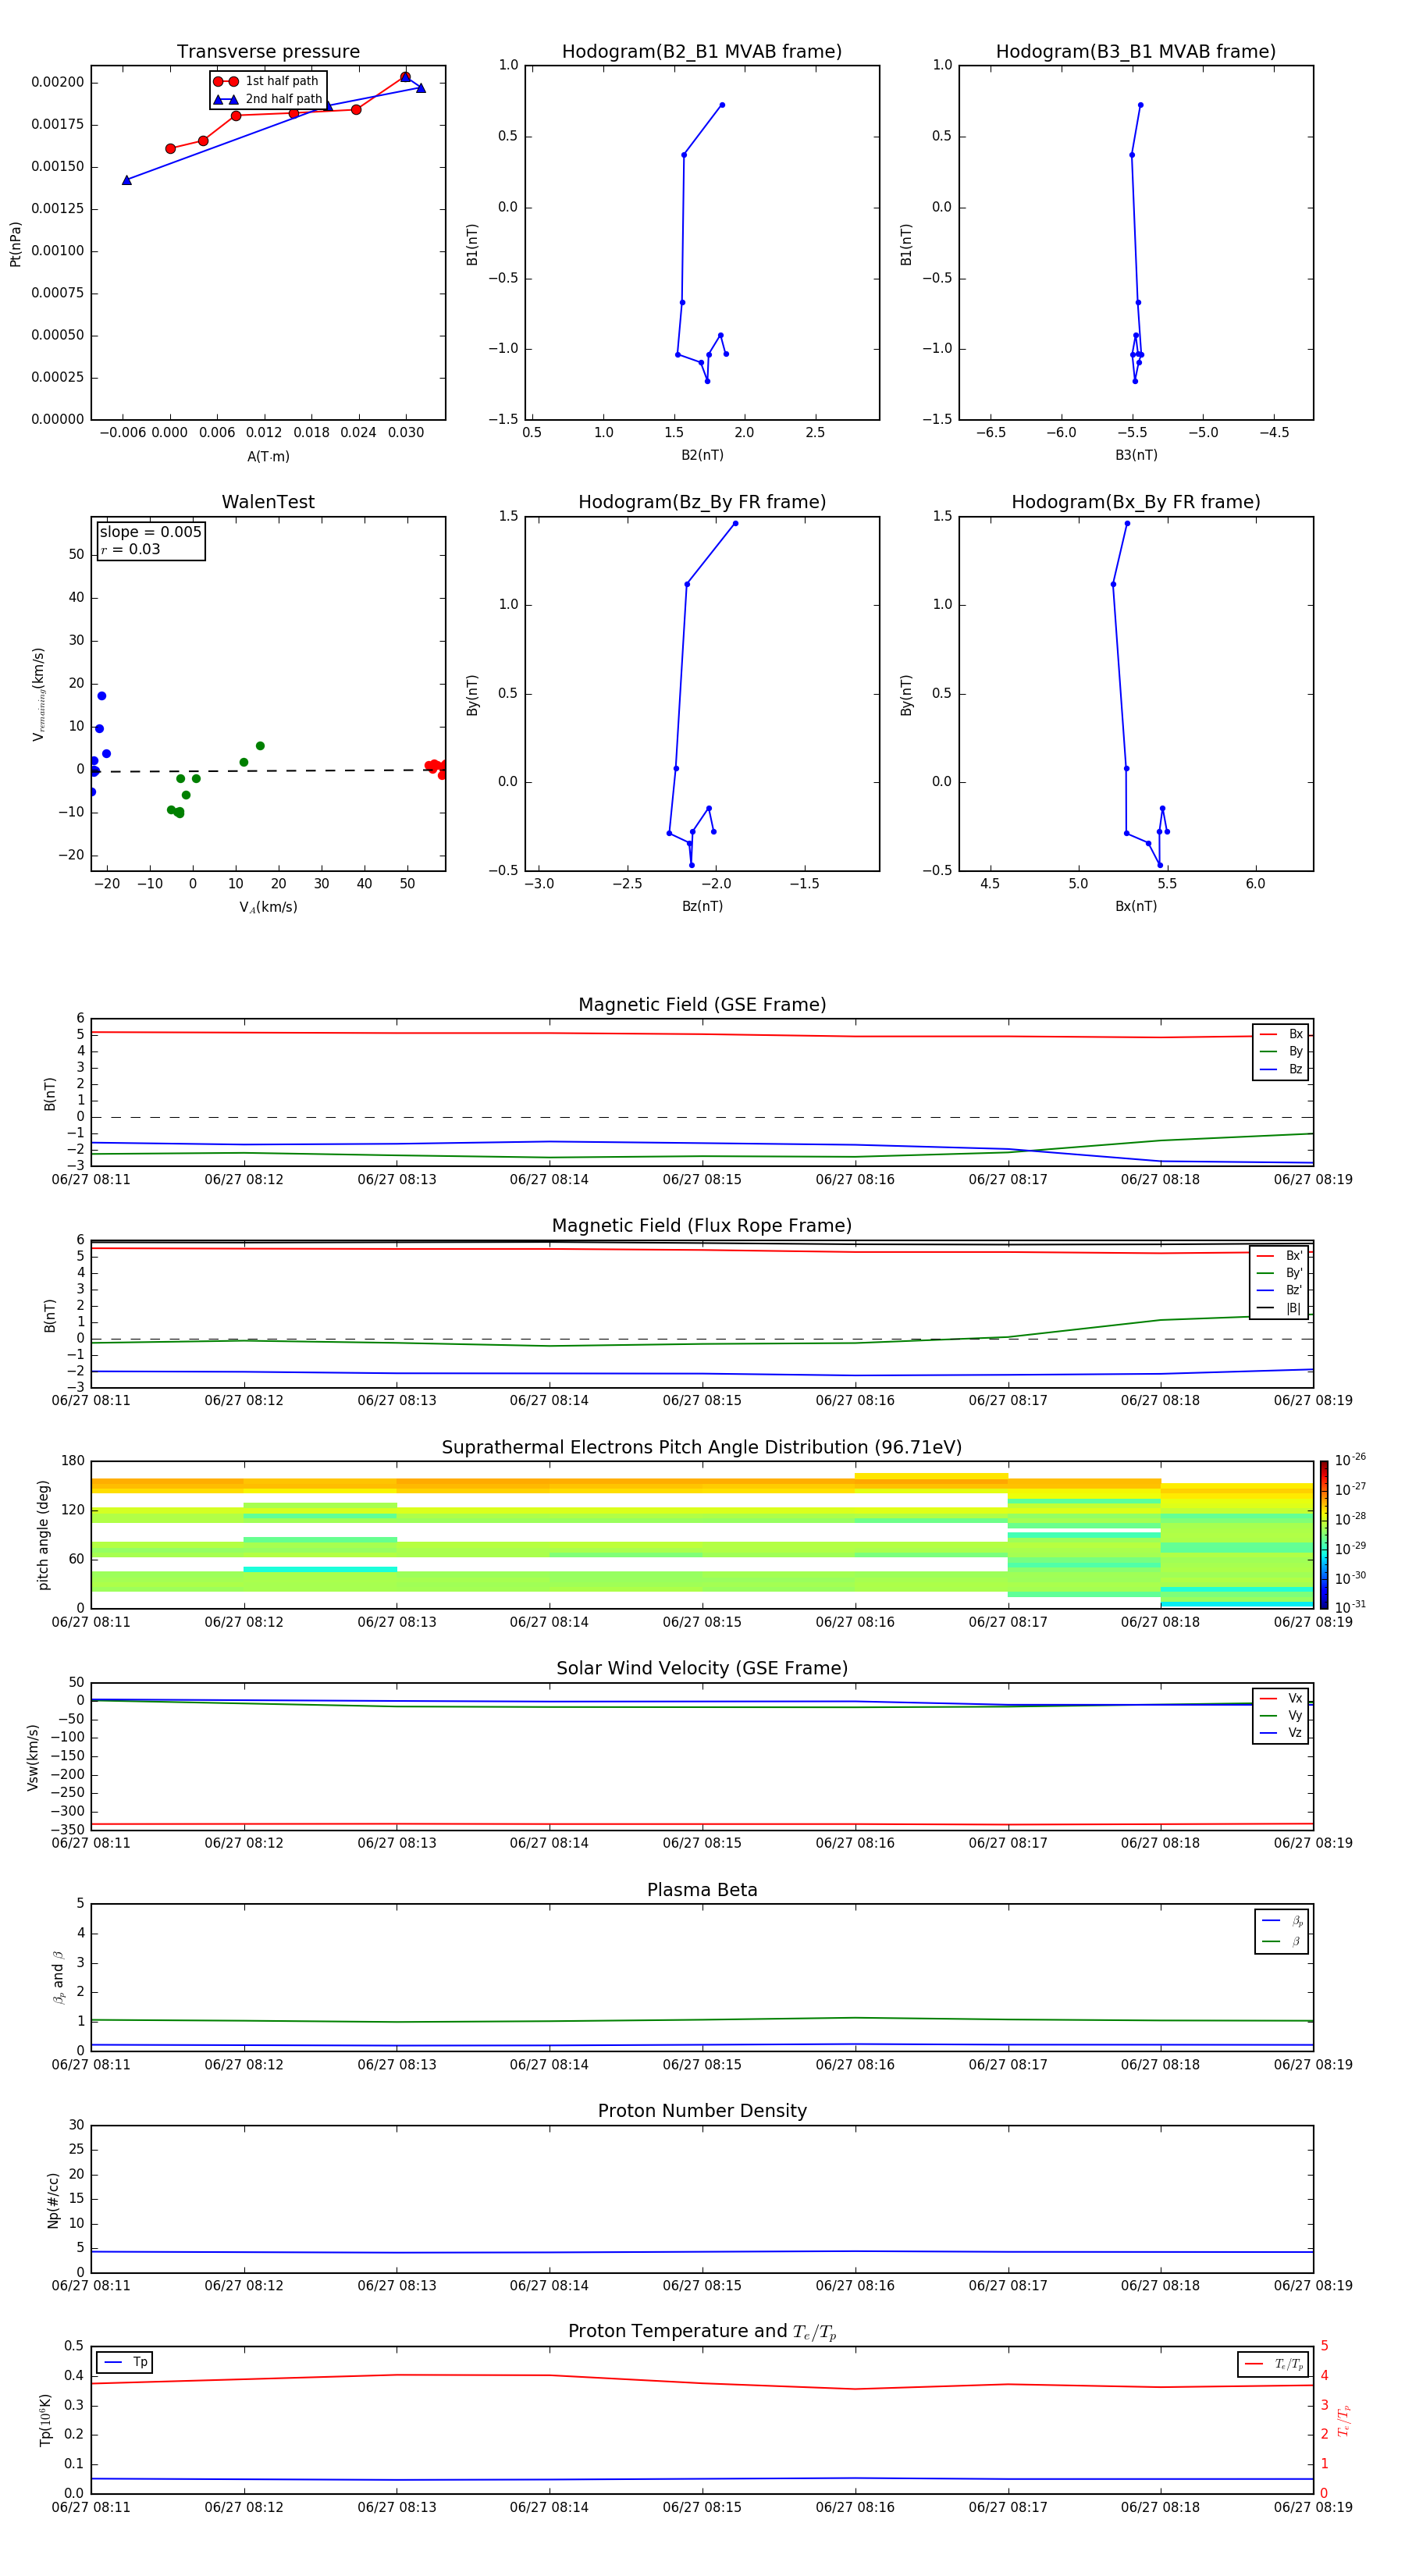
Task: Click the Bz' legend entry in Flux Rope plot
Action: tap(1280, 1290)
